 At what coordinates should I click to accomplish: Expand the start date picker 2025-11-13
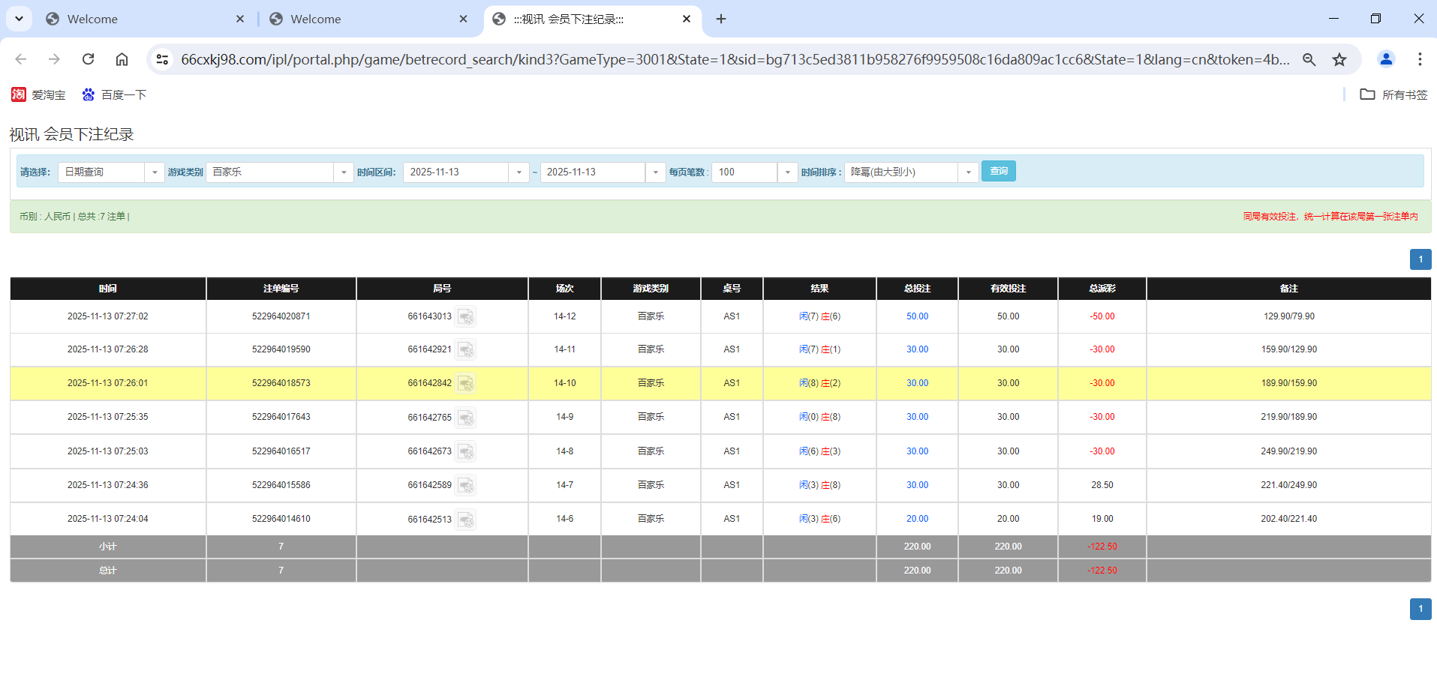point(519,172)
